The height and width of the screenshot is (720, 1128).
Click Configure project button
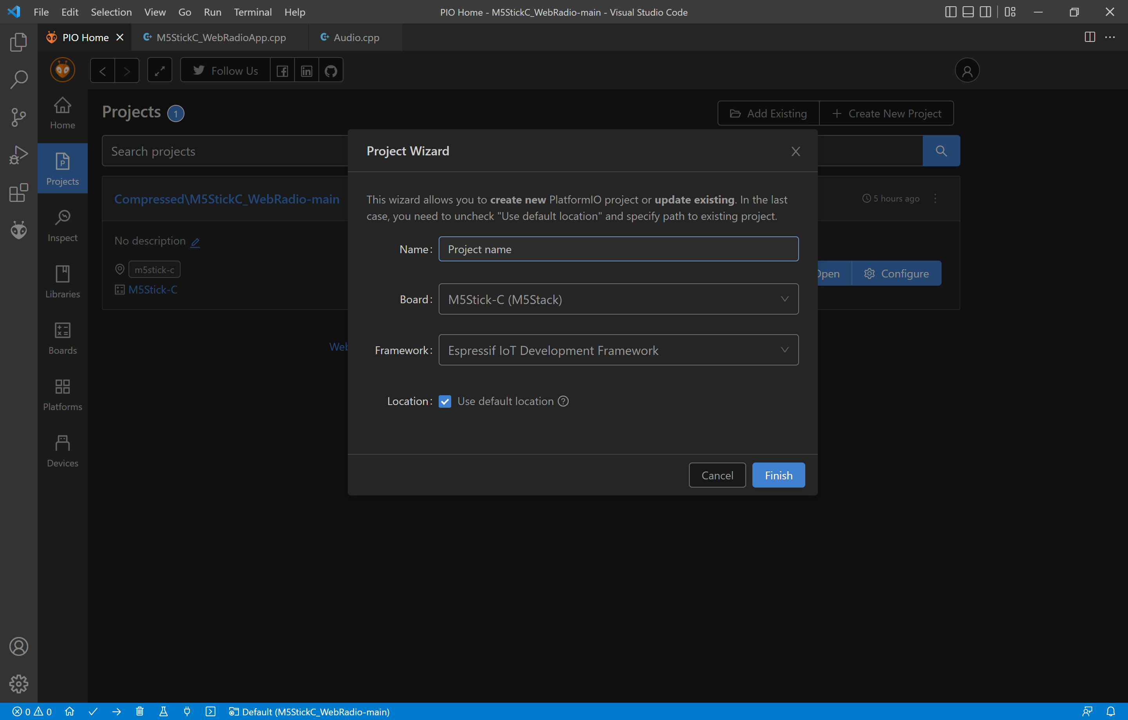click(x=896, y=274)
